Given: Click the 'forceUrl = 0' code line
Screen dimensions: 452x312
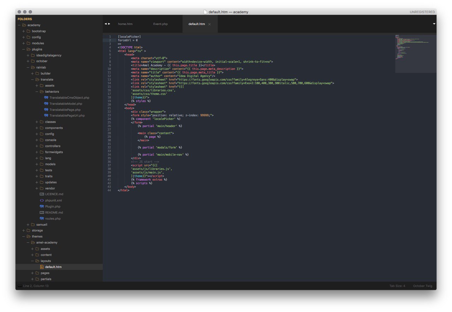Looking at the screenshot, I should click(x=128, y=40).
